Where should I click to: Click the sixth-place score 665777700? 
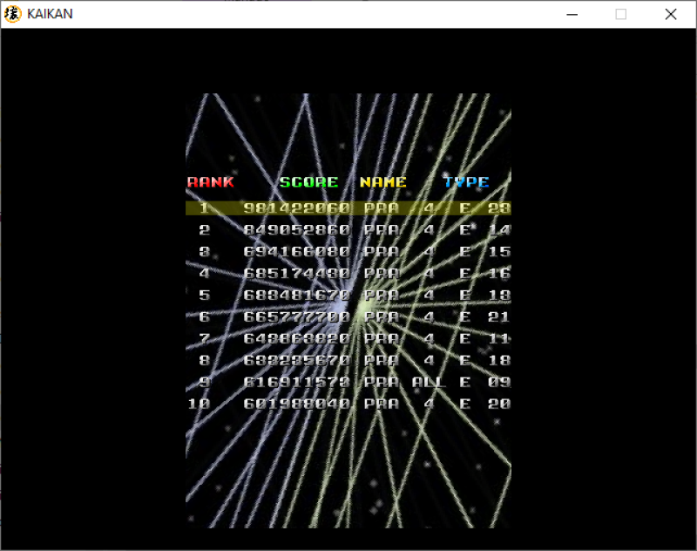click(x=296, y=317)
